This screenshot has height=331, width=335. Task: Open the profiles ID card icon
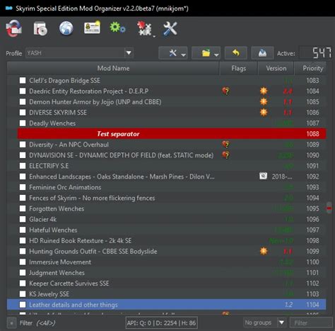pyautogui.click(x=92, y=28)
